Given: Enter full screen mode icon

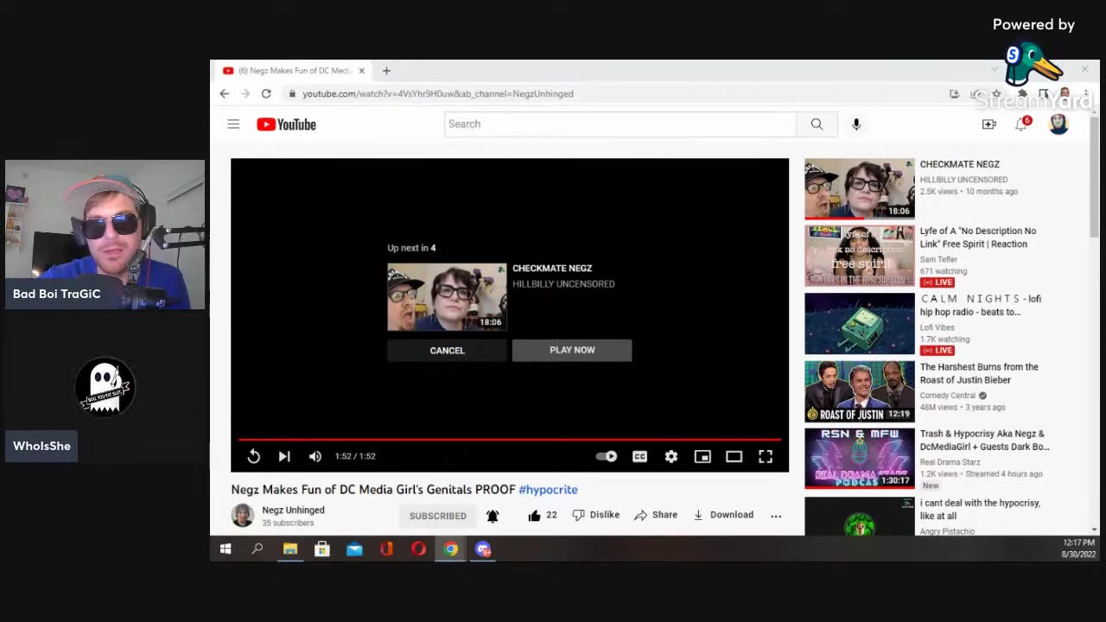Looking at the screenshot, I should [x=766, y=456].
